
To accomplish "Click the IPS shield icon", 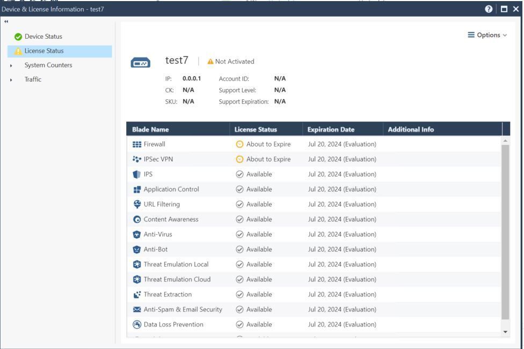I will click(137, 174).
